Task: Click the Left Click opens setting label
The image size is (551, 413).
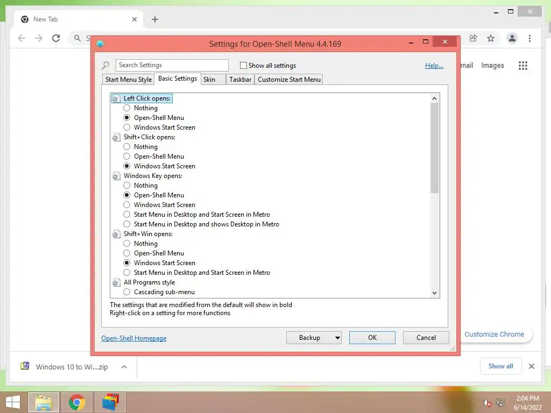Action: pyautogui.click(x=147, y=99)
